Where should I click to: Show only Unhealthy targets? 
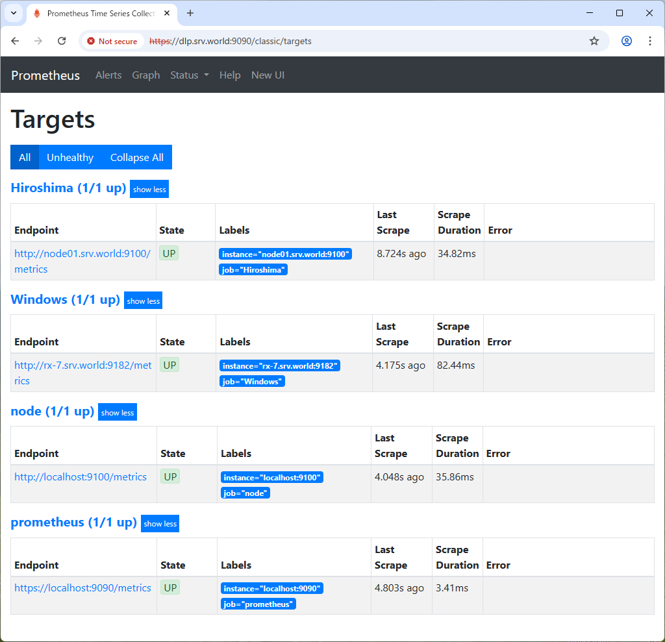(69, 157)
